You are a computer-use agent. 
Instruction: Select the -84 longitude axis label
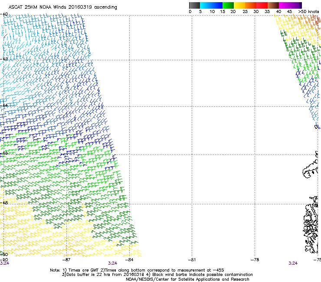129,260
